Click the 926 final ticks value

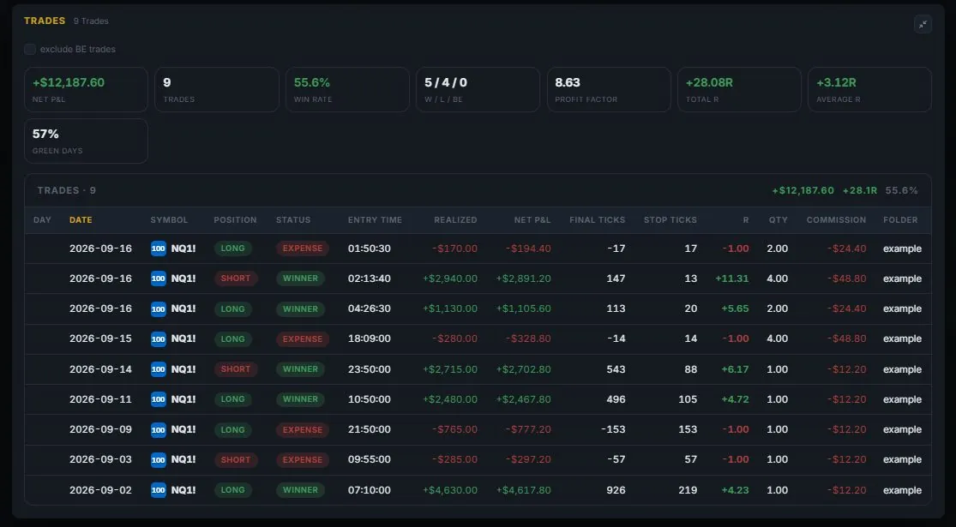pyautogui.click(x=616, y=490)
